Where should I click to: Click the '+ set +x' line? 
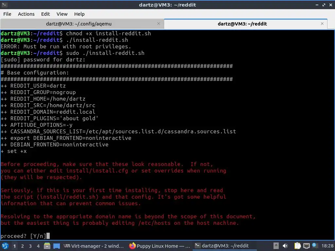point(13,151)
